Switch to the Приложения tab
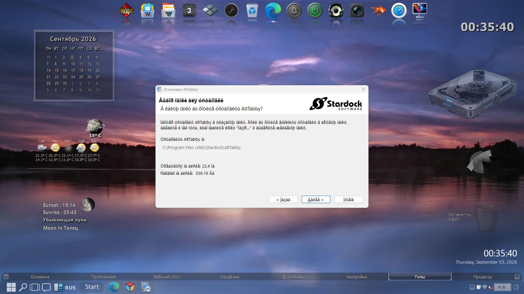 103,277
